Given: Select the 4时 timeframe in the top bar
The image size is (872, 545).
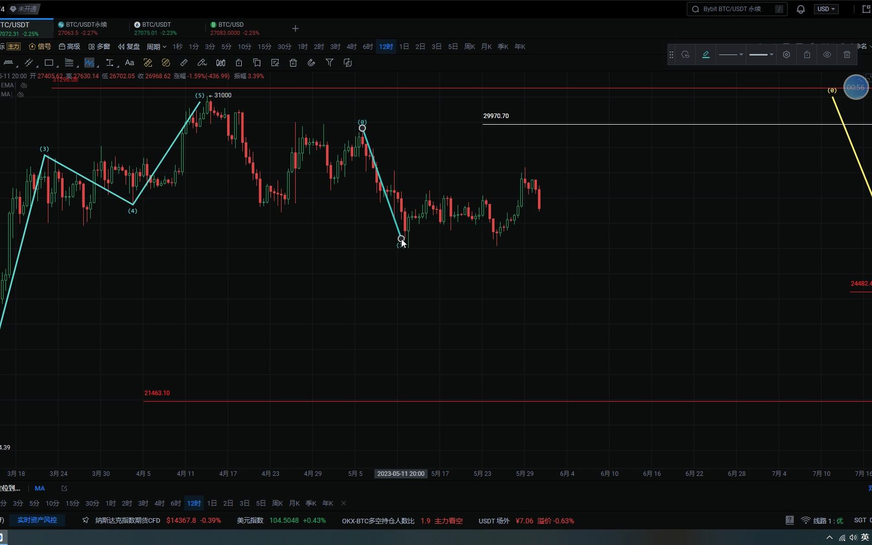Looking at the screenshot, I should pos(352,46).
